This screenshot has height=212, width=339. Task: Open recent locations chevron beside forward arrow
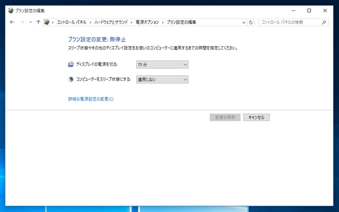coord(30,22)
